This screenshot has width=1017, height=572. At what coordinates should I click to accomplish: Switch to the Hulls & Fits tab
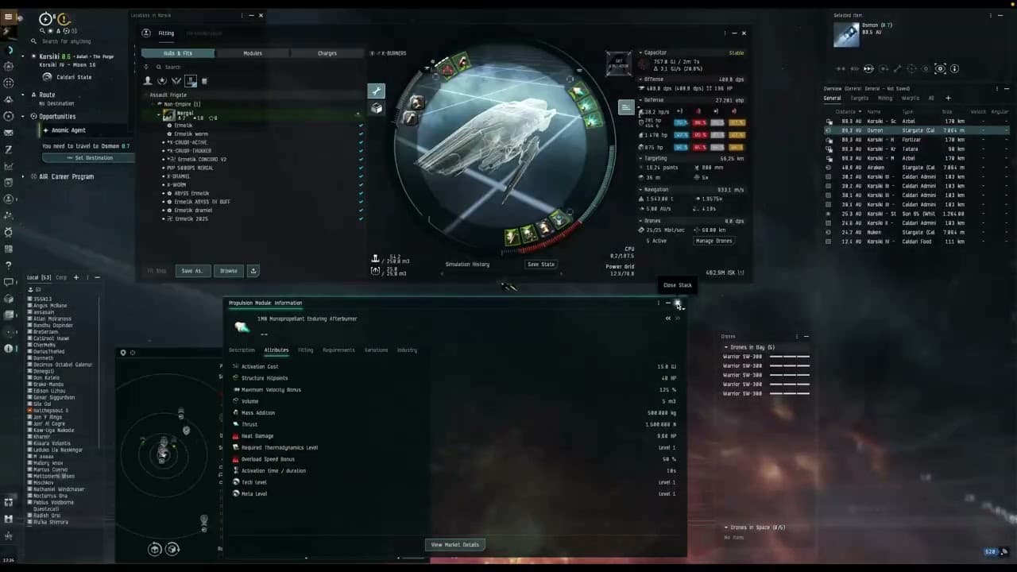click(178, 53)
